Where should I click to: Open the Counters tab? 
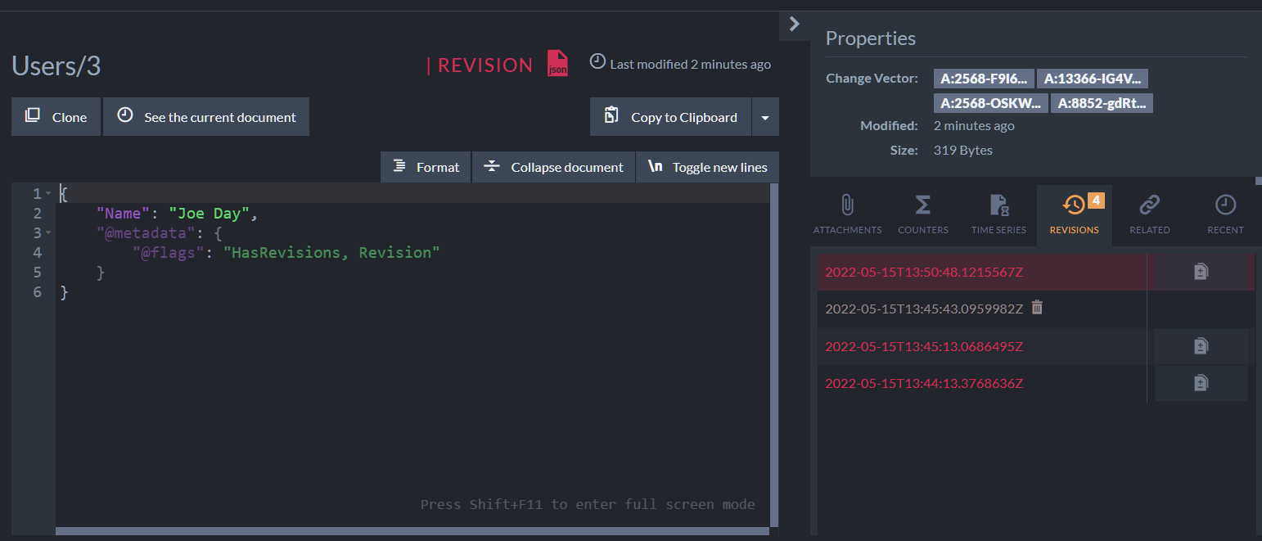tap(923, 214)
